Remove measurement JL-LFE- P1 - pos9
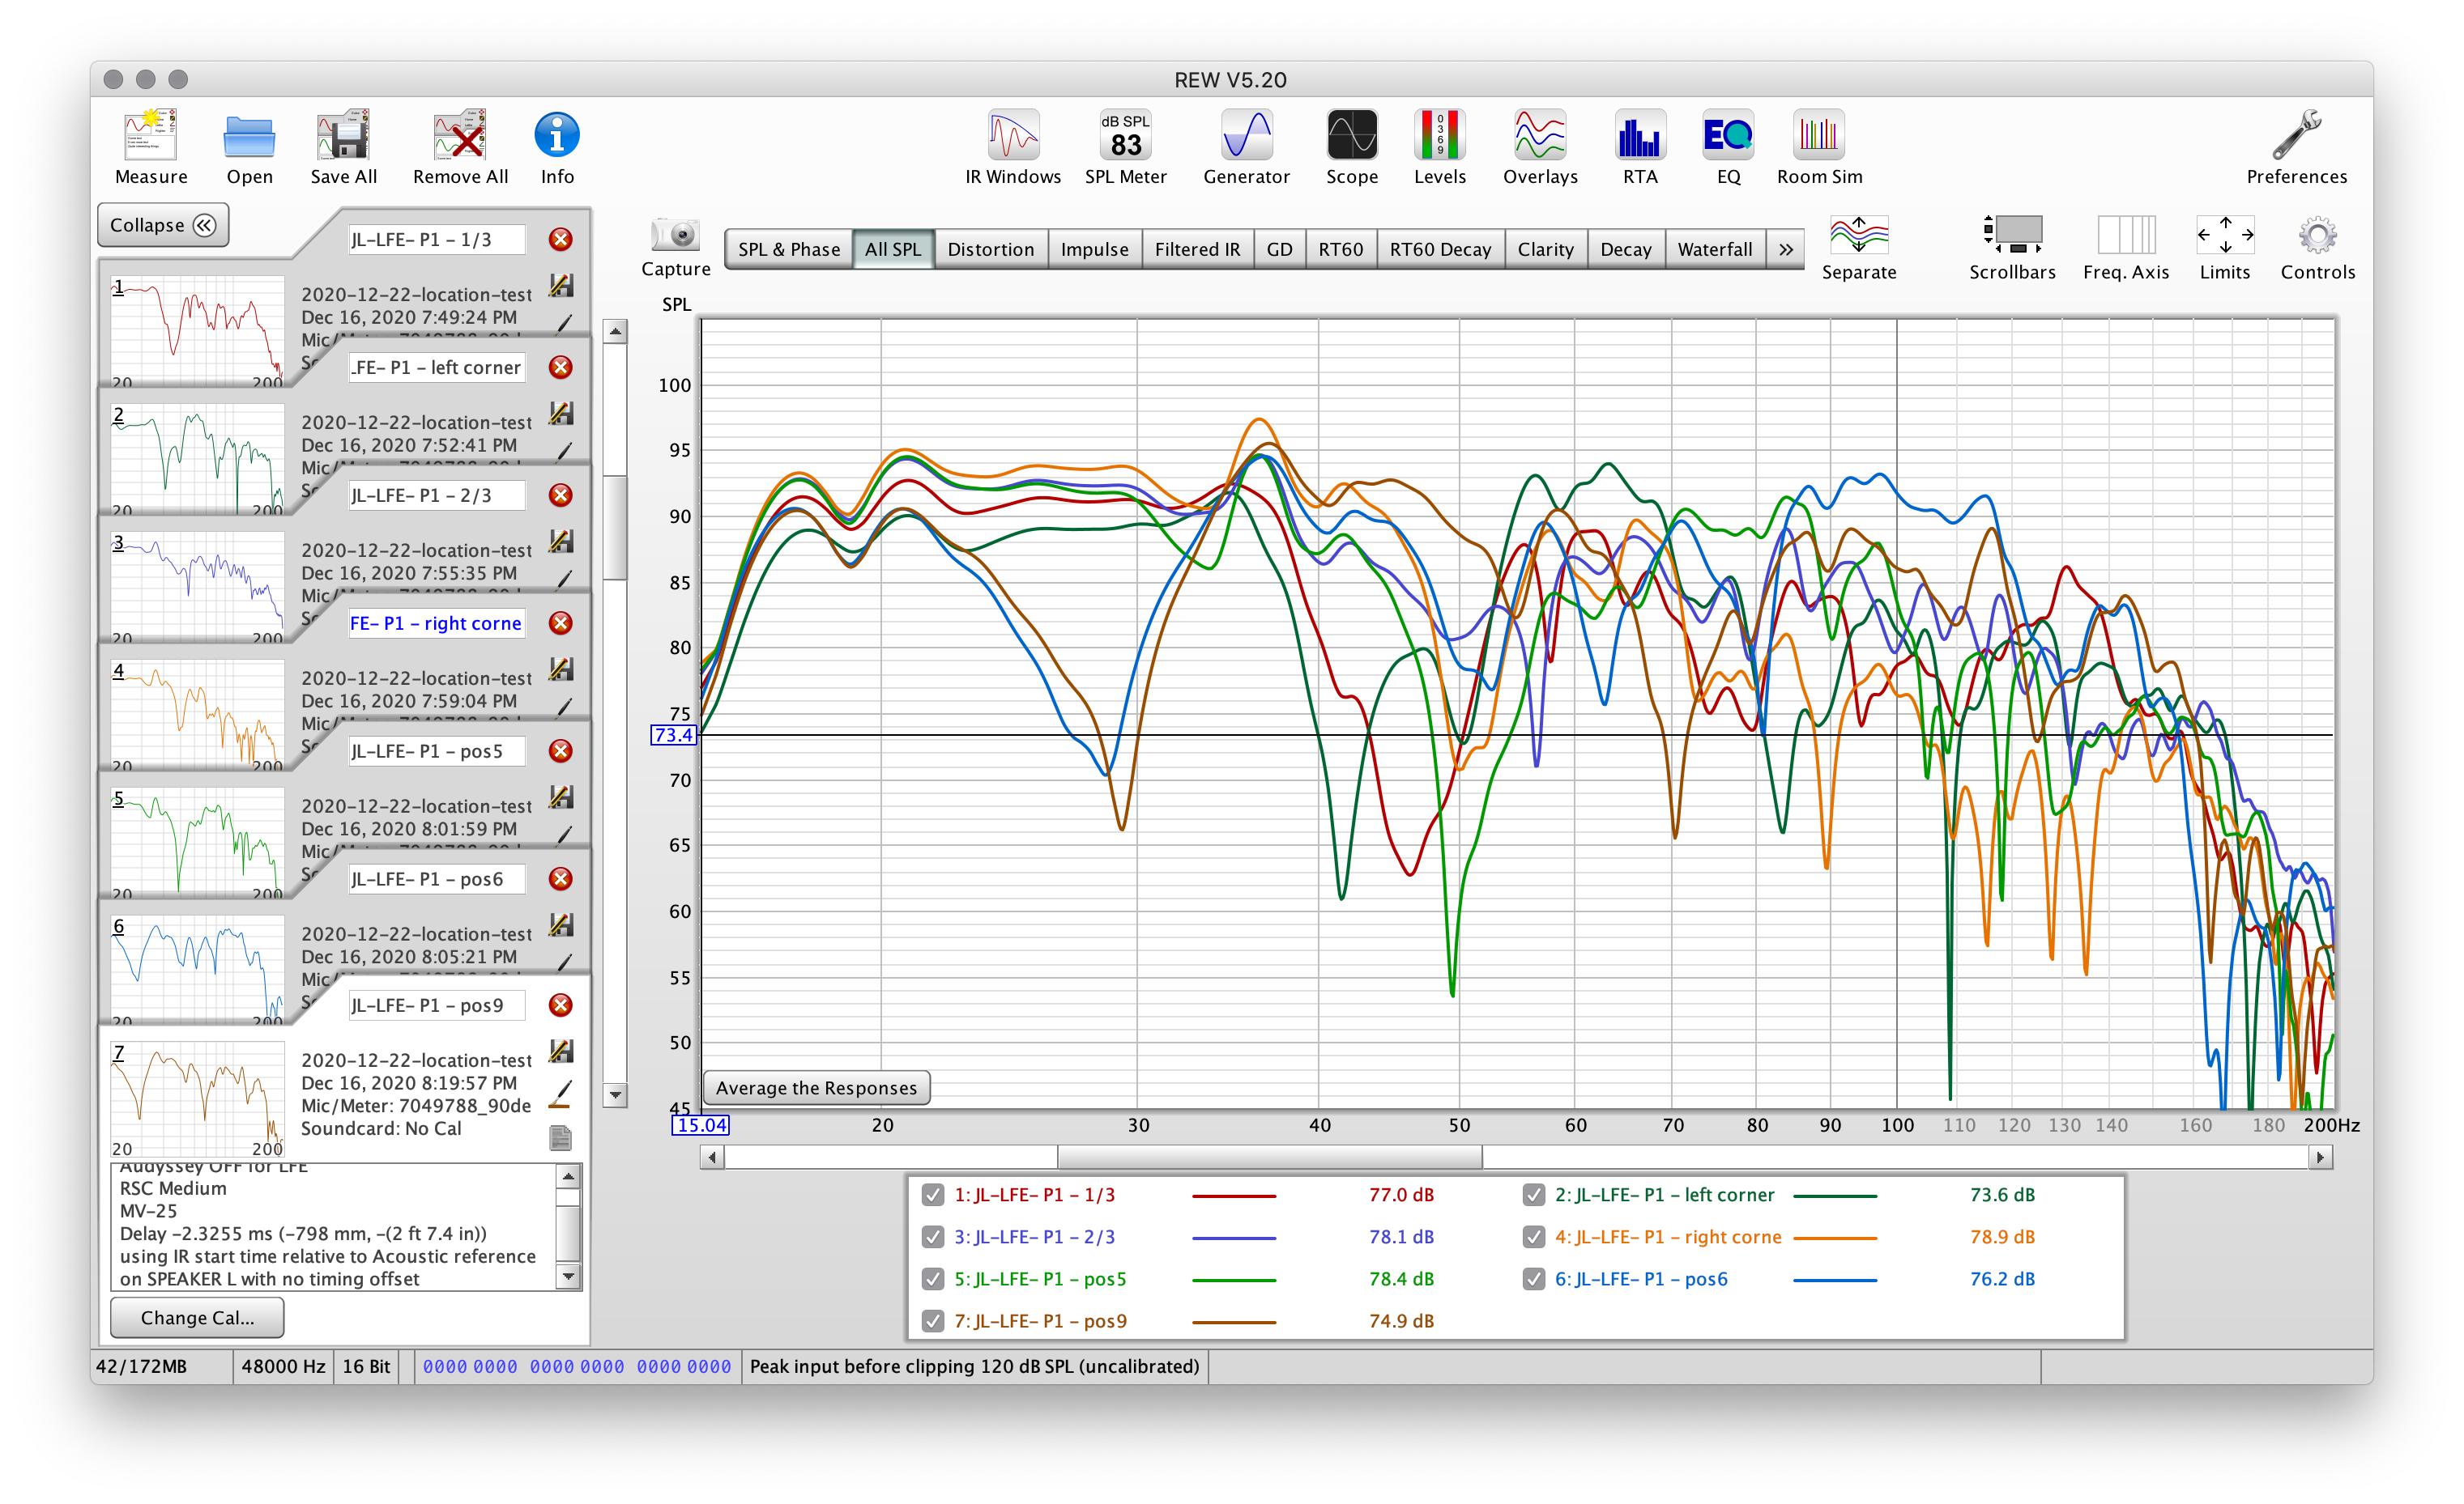 (561, 1005)
